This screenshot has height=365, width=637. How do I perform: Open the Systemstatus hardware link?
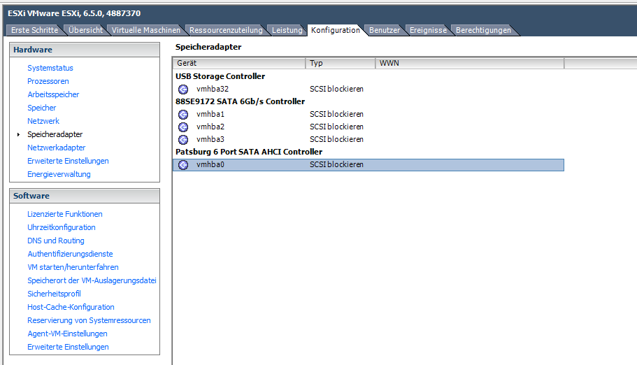pos(50,68)
